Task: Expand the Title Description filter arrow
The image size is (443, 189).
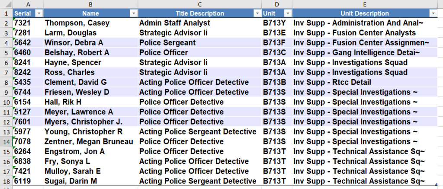Action: pos(257,13)
